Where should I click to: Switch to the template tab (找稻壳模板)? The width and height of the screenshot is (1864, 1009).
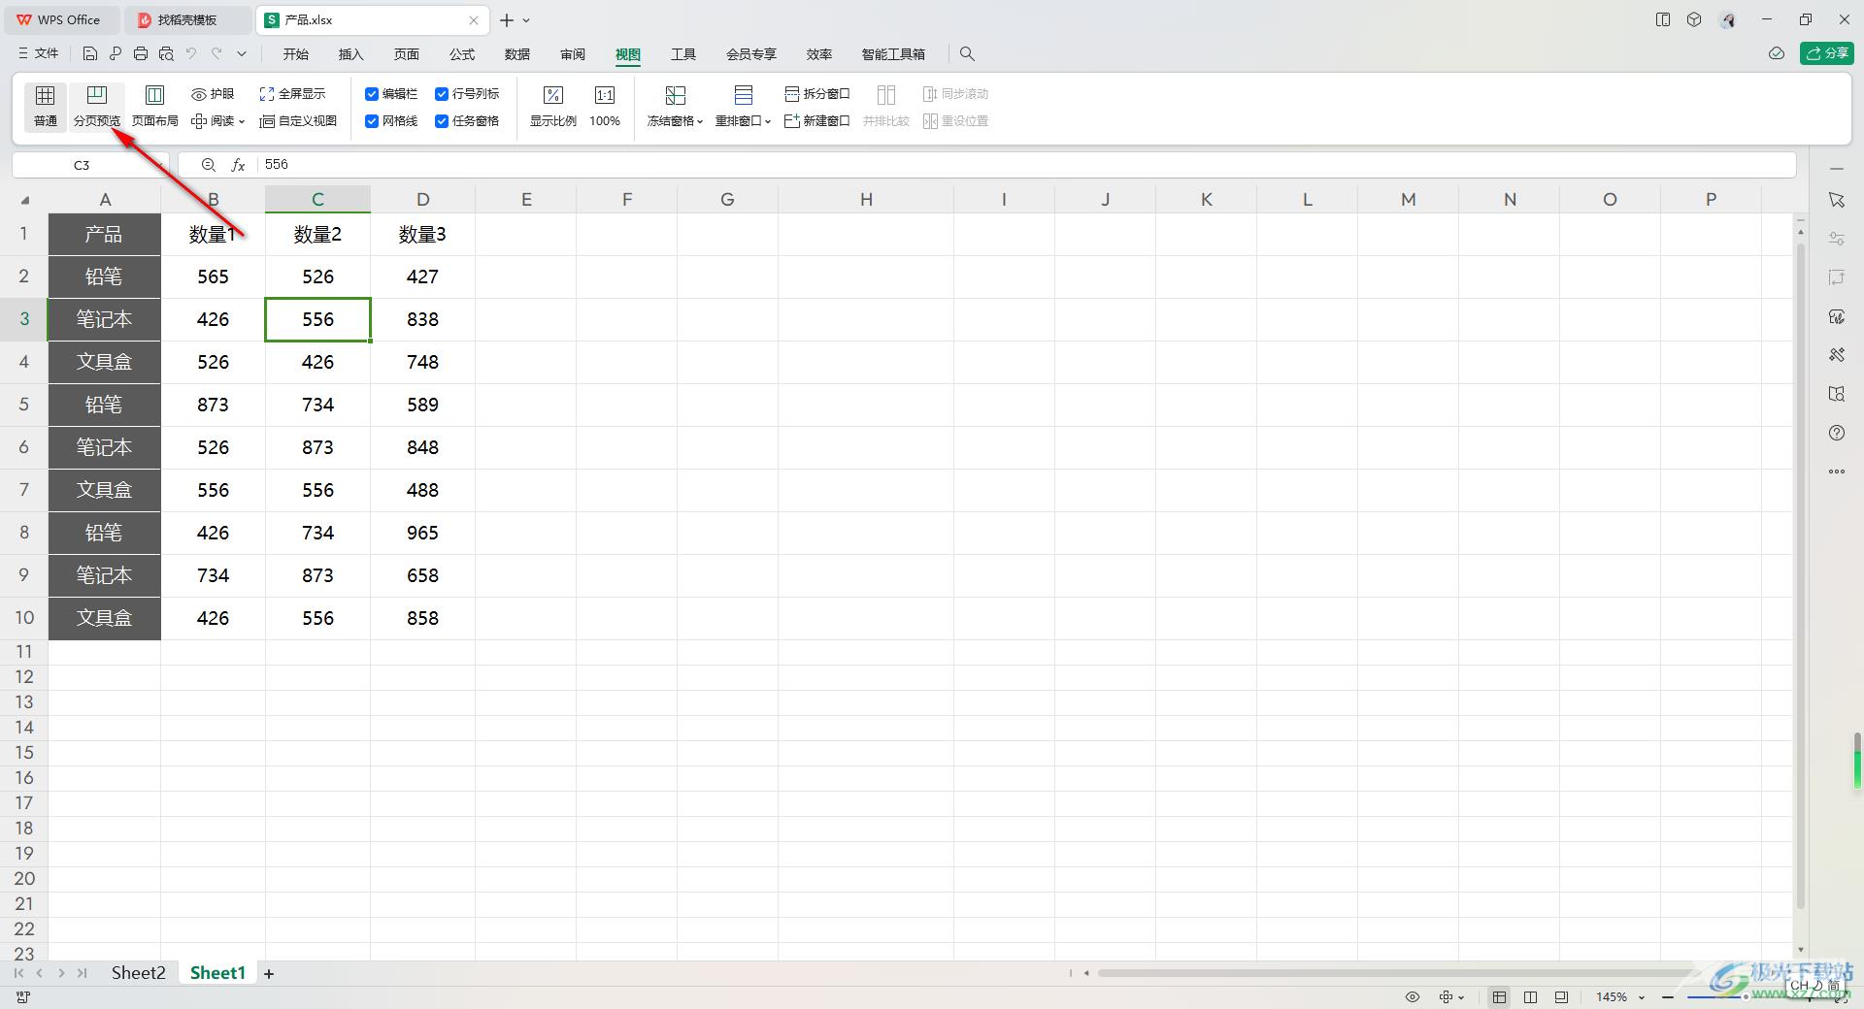(188, 20)
